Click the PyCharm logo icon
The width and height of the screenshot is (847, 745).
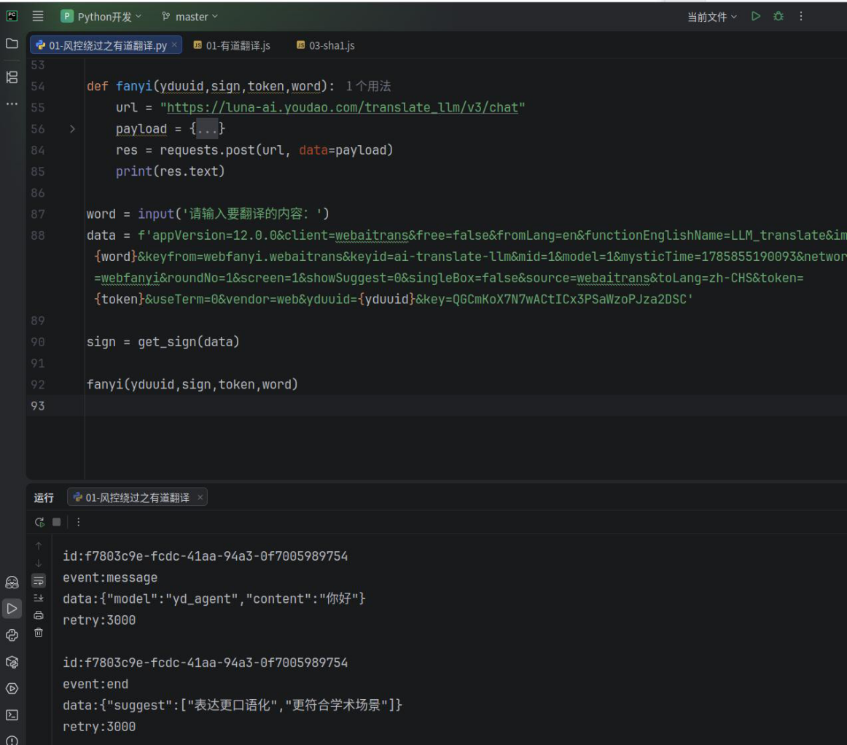pyautogui.click(x=12, y=16)
